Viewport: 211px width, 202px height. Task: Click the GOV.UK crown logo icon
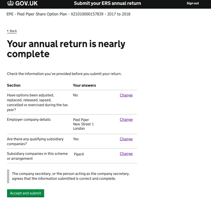point(10,3)
